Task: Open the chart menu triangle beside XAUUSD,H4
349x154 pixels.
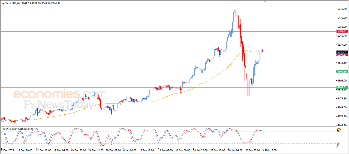Action: (3, 4)
